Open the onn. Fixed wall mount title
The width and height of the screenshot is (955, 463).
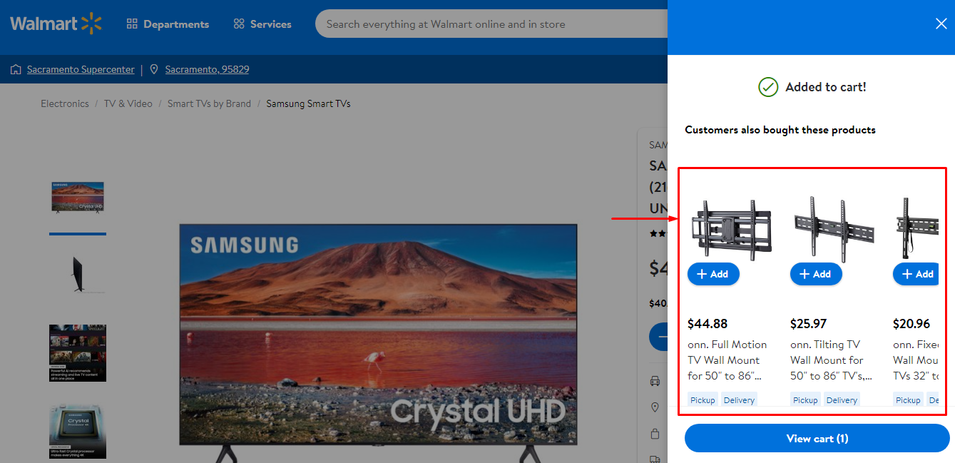pyautogui.click(x=916, y=360)
